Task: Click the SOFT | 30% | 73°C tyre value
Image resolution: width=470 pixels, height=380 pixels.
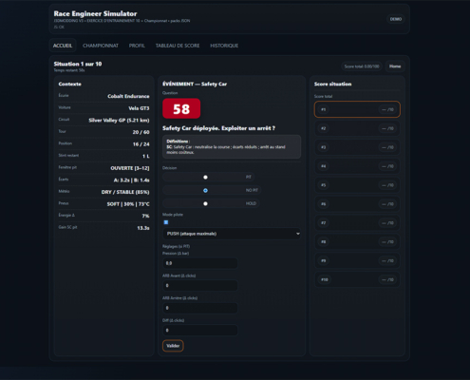Action: pyautogui.click(x=128, y=204)
